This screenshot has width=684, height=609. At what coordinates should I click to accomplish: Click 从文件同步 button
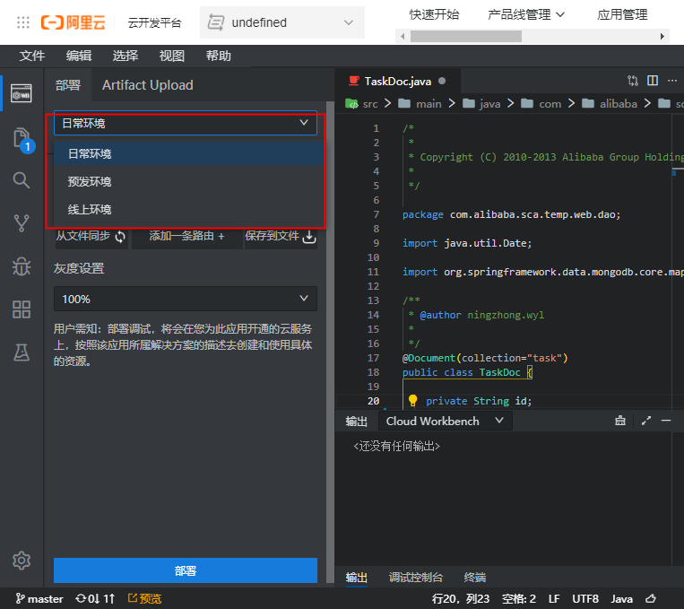tap(91, 236)
